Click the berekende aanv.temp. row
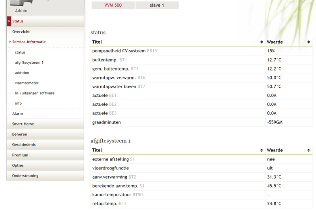Image resolution: width=316 pixels, height=212 pixels. tap(201, 186)
